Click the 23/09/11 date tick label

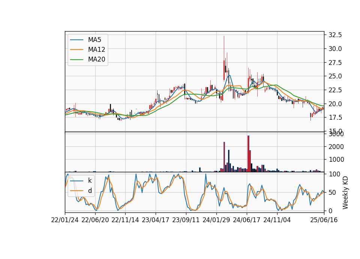[186, 220]
